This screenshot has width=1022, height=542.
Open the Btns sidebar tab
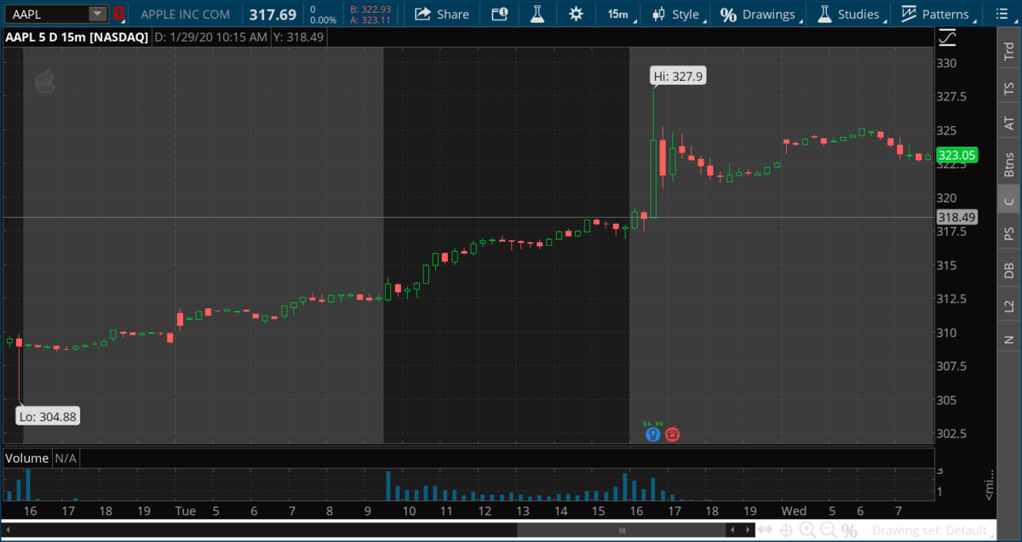[1008, 164]
